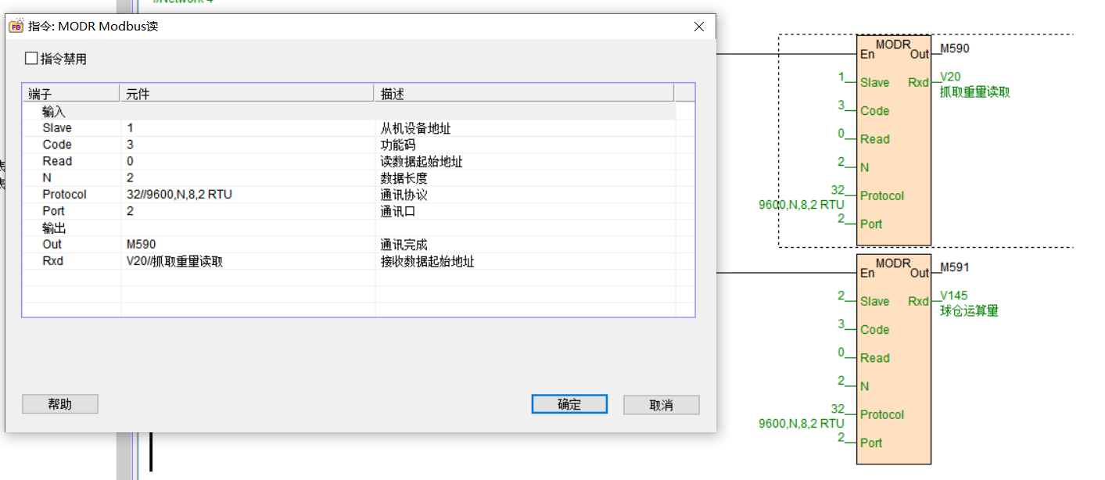Click the 描述 column header
Image resolution: width=1105 pixels, height=480 pixels.
pos(524,94)
